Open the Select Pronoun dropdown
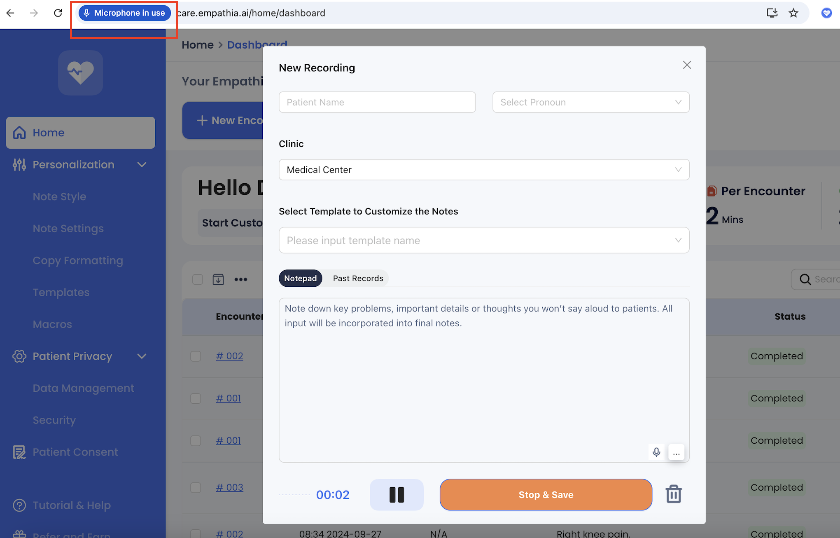Image resolution: width=840 pixels, height=538 pixels. click(x=590, y=102)
